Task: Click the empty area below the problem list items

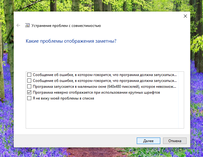Action: pyautogui.click(x=102, y=114)
